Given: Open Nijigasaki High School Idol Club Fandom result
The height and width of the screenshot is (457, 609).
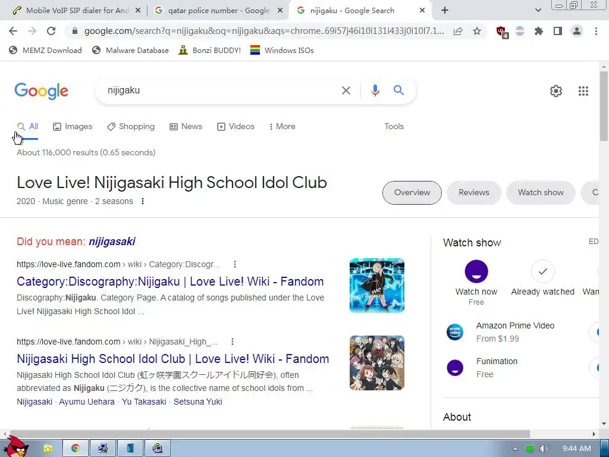Looking at the screenshot, I should point(173,359).
